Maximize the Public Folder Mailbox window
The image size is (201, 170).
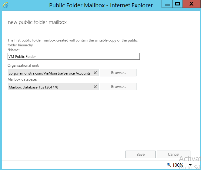178,4
